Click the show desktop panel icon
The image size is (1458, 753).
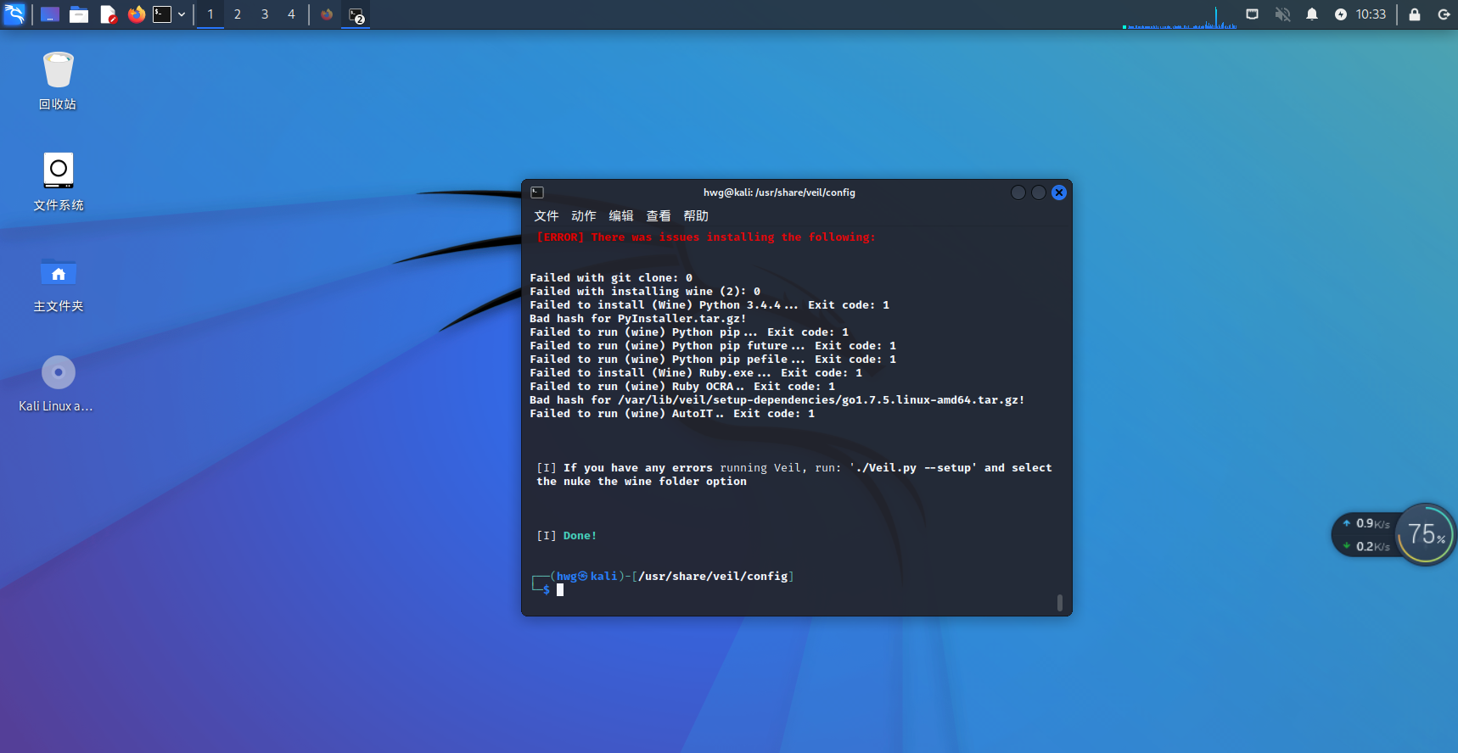tap(50, 14)
